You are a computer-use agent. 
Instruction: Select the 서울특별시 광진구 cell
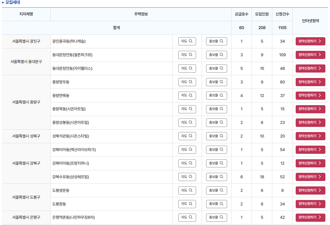[x=26, y=41]
